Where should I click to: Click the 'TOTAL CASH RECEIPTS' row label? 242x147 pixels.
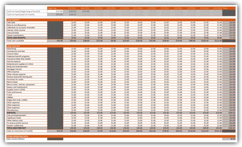[x=16, y=38]
